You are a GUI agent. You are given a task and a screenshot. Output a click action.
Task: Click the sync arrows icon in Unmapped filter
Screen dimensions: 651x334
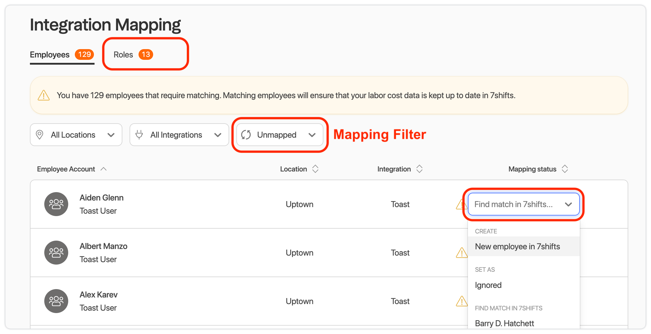coord(246,135)
